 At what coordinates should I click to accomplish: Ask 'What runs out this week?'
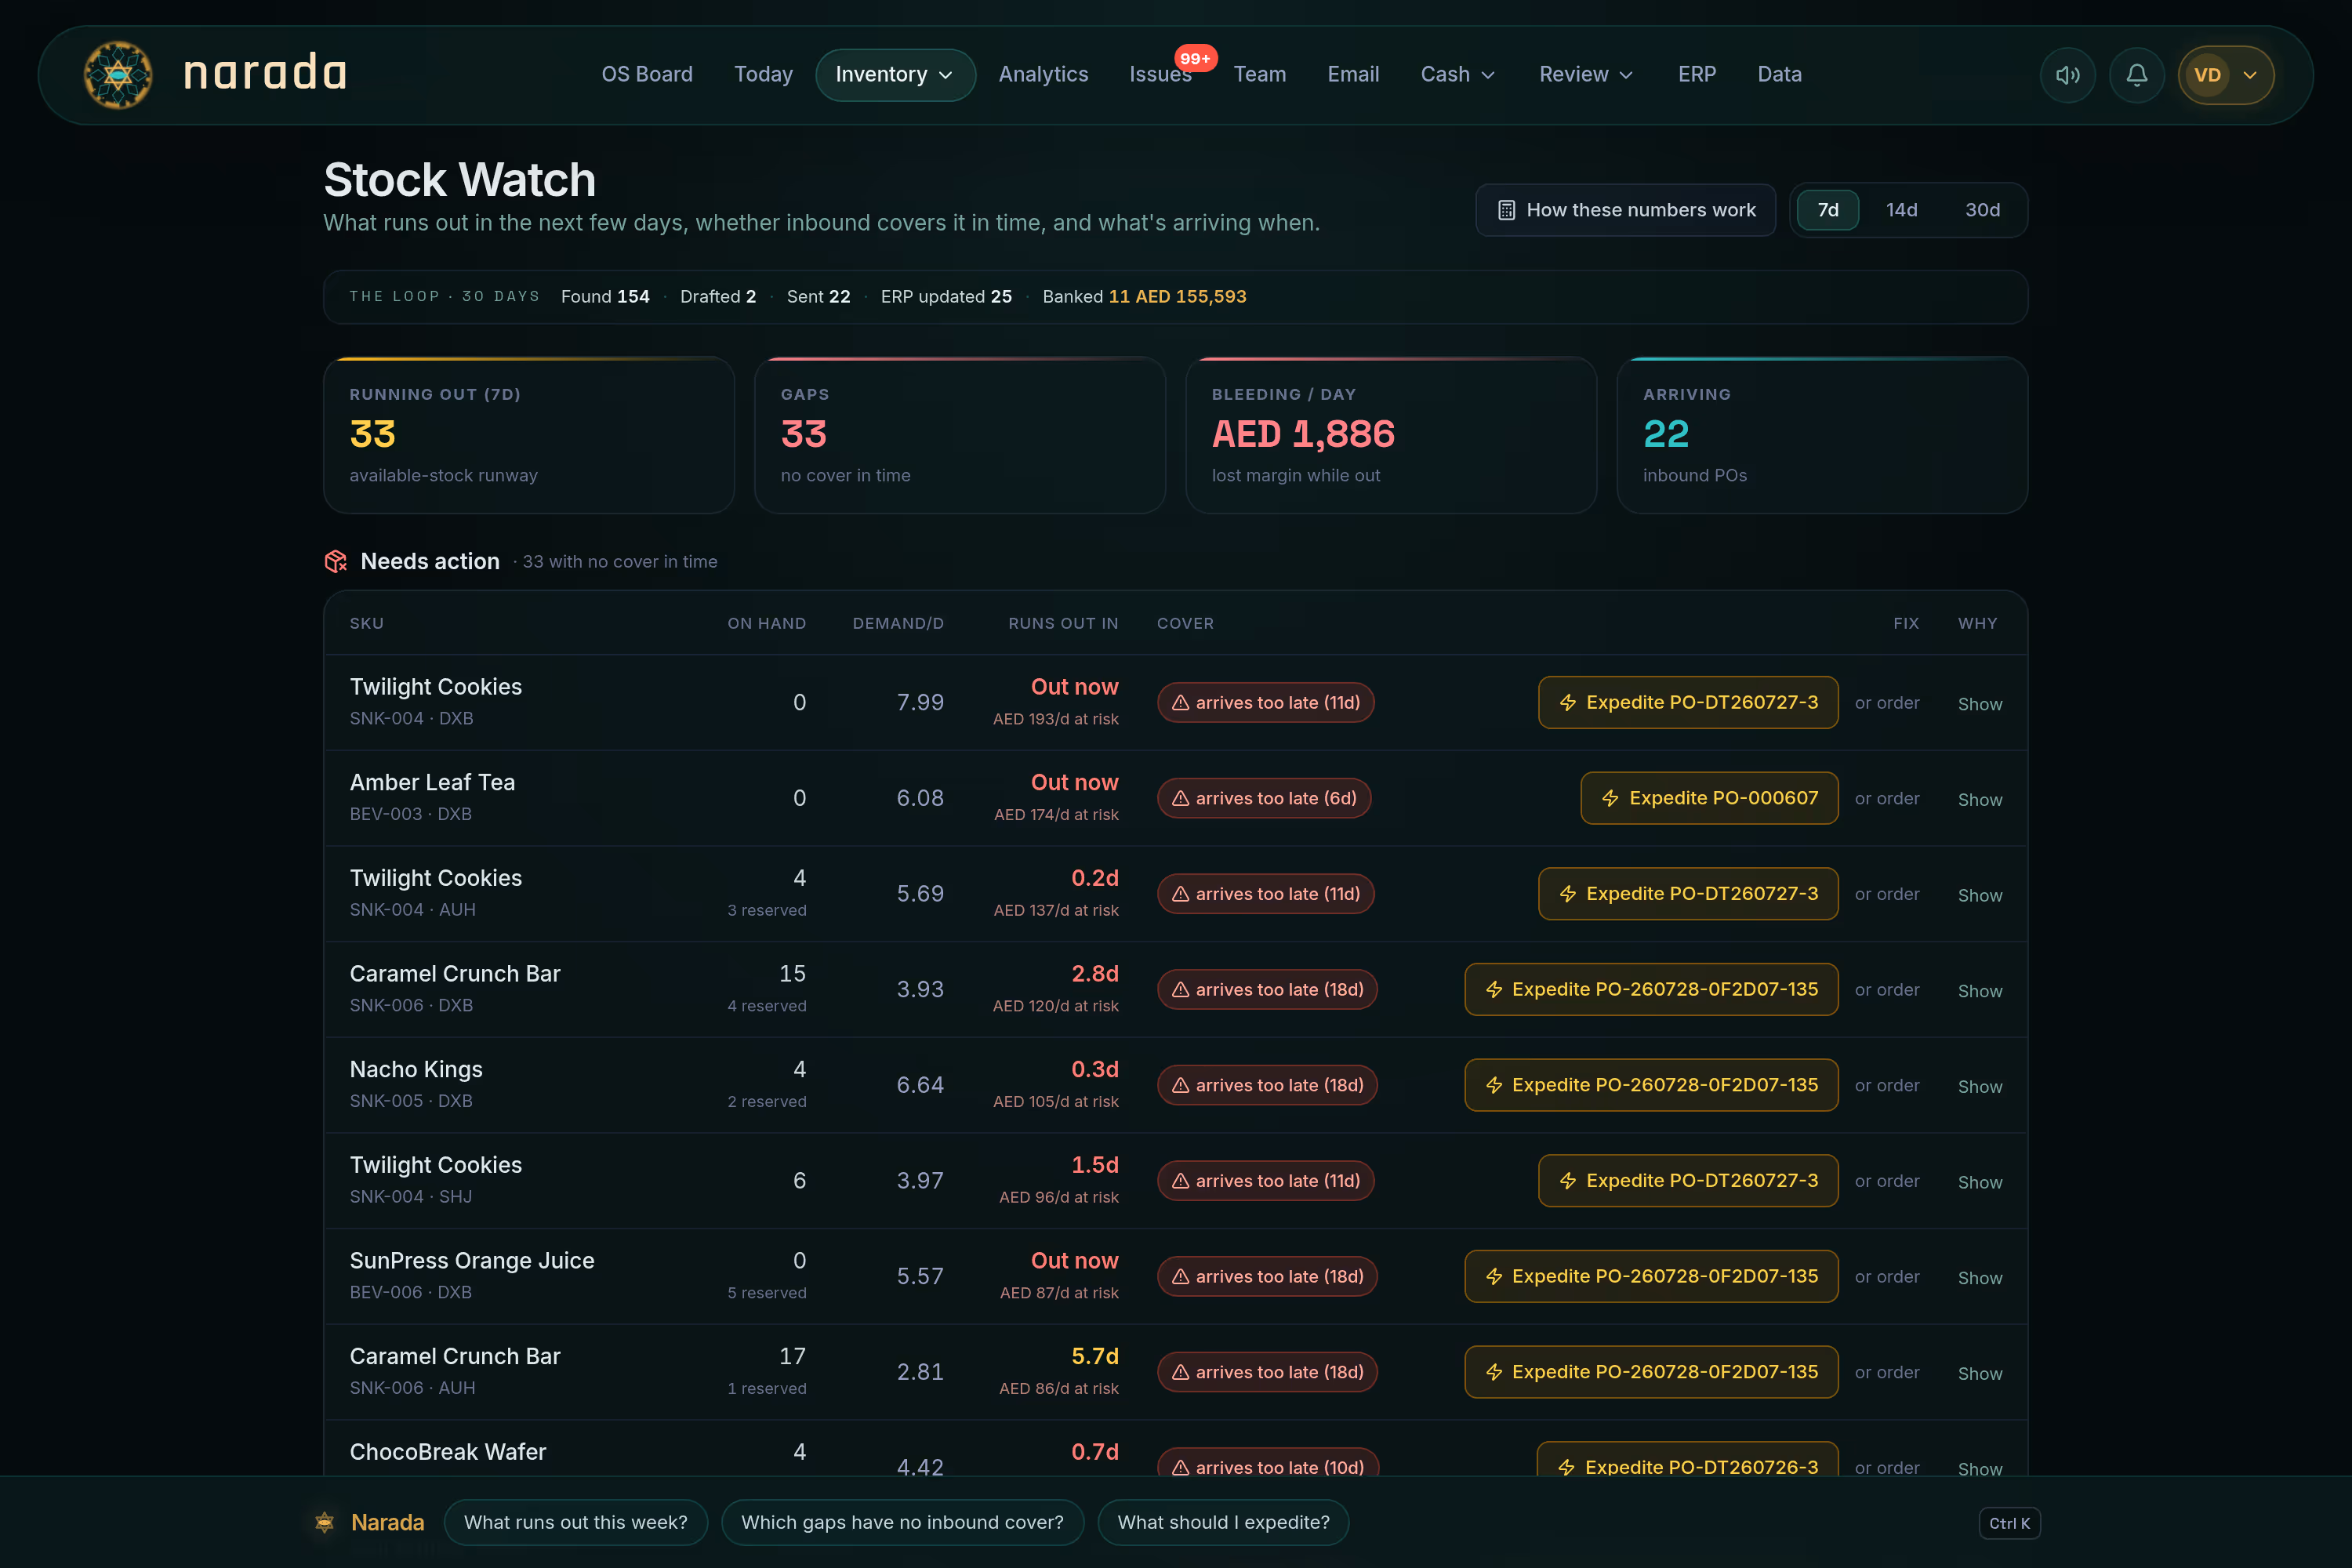(576, 1522)
